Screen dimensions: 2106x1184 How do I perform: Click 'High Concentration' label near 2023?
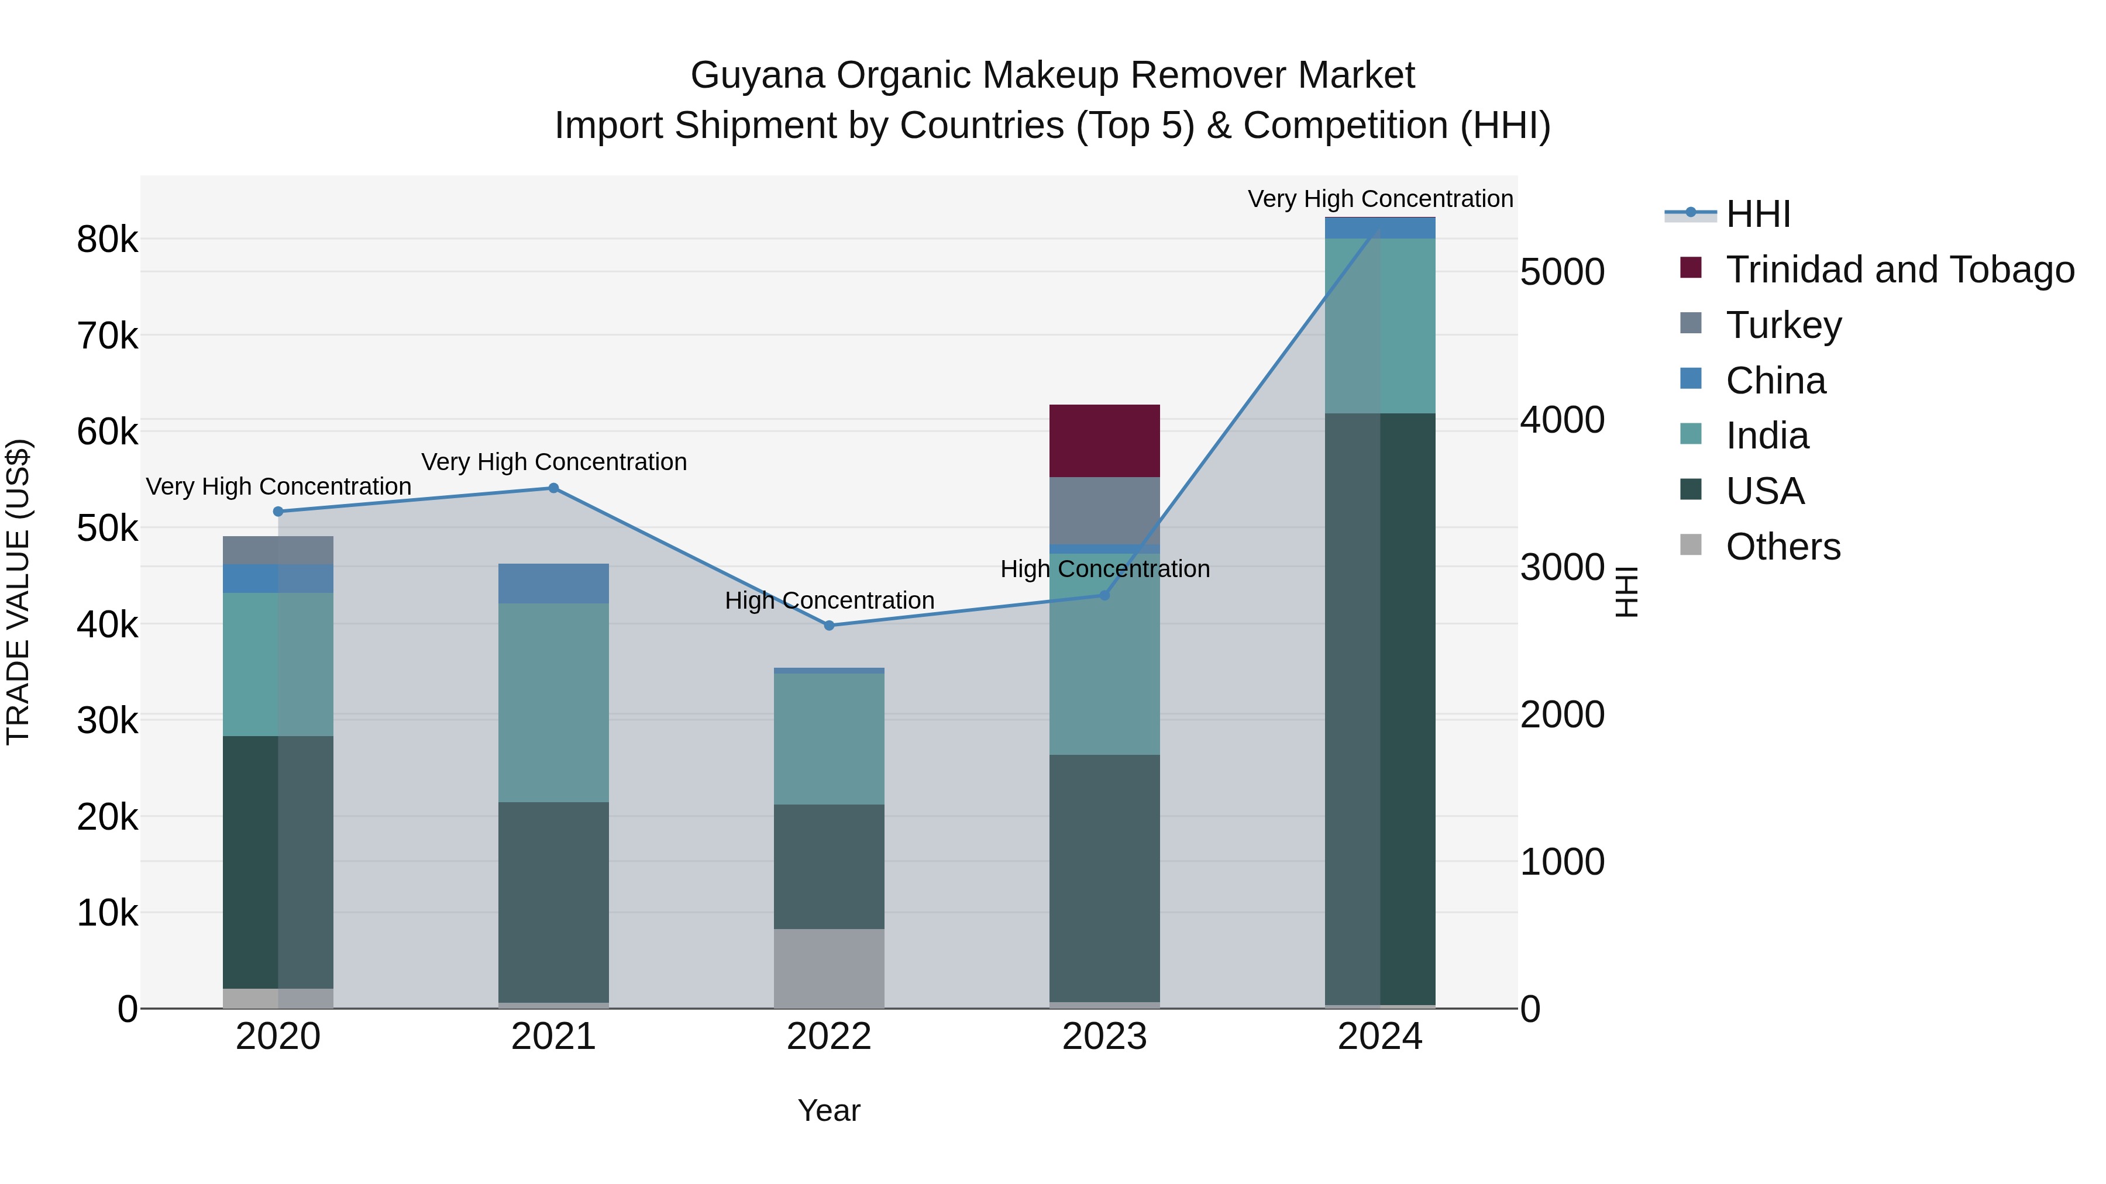coord(1104,569)
